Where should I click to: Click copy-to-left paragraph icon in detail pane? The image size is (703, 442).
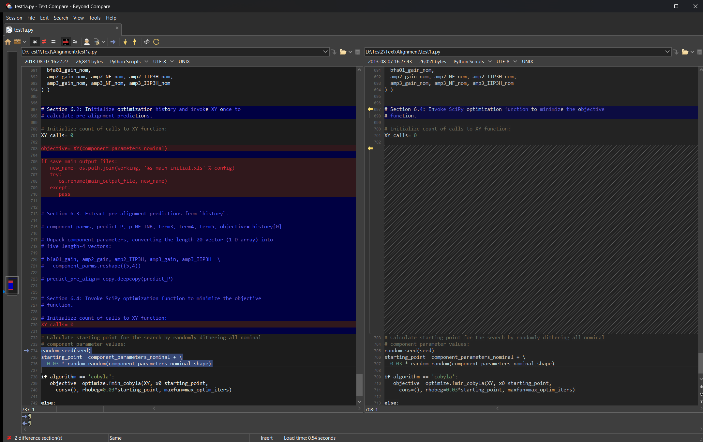point(27,423)
